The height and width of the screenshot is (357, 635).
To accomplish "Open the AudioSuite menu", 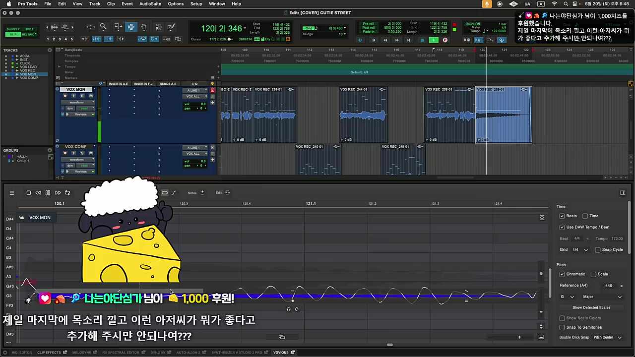I will pos(150,3).
